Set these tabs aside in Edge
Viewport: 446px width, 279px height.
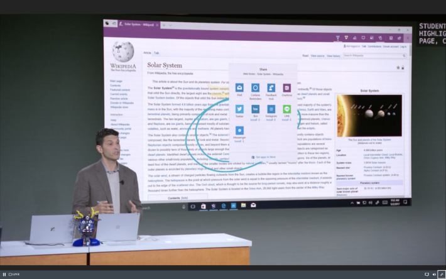pyautogui.click(x=114, y=23)
